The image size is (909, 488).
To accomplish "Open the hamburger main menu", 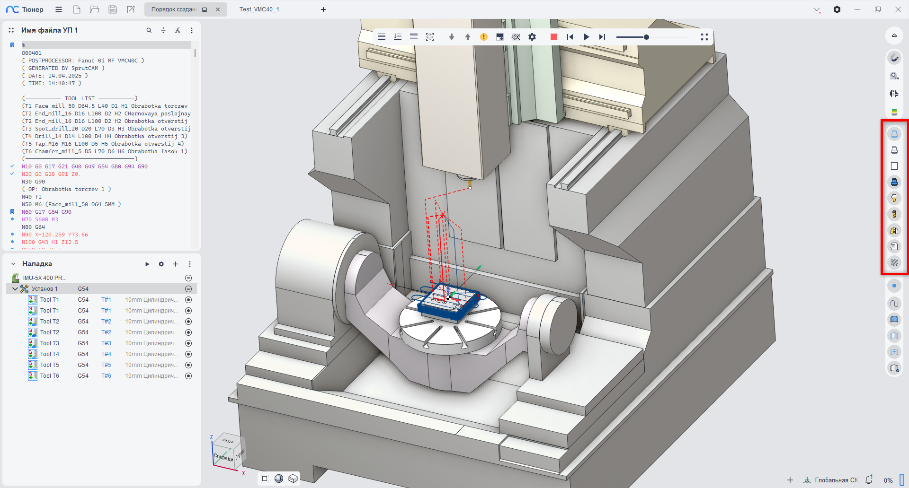I will [59, 9].
